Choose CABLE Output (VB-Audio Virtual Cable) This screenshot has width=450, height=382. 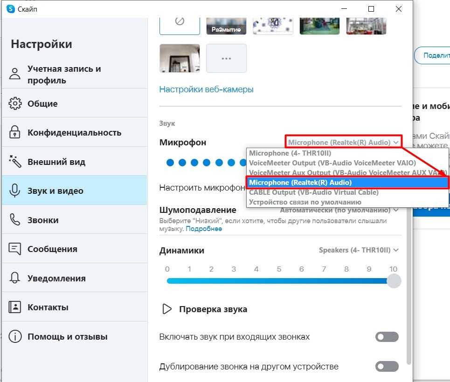point(347,192)
